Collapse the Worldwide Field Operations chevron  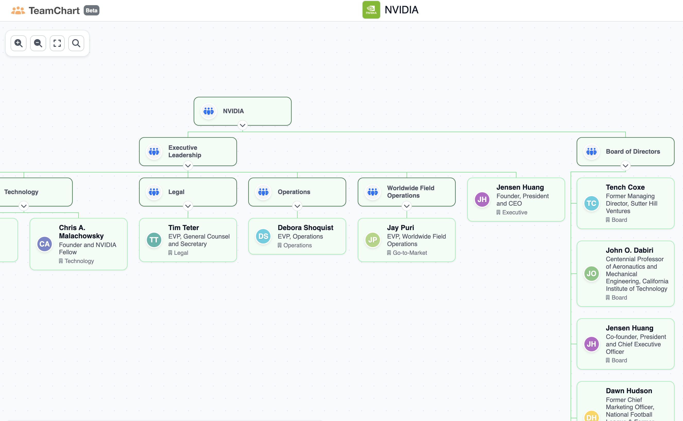407,206
